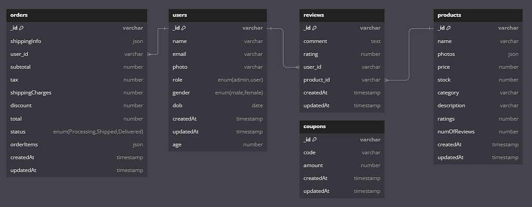Click updatedAt field in products table

click(478, 158)
